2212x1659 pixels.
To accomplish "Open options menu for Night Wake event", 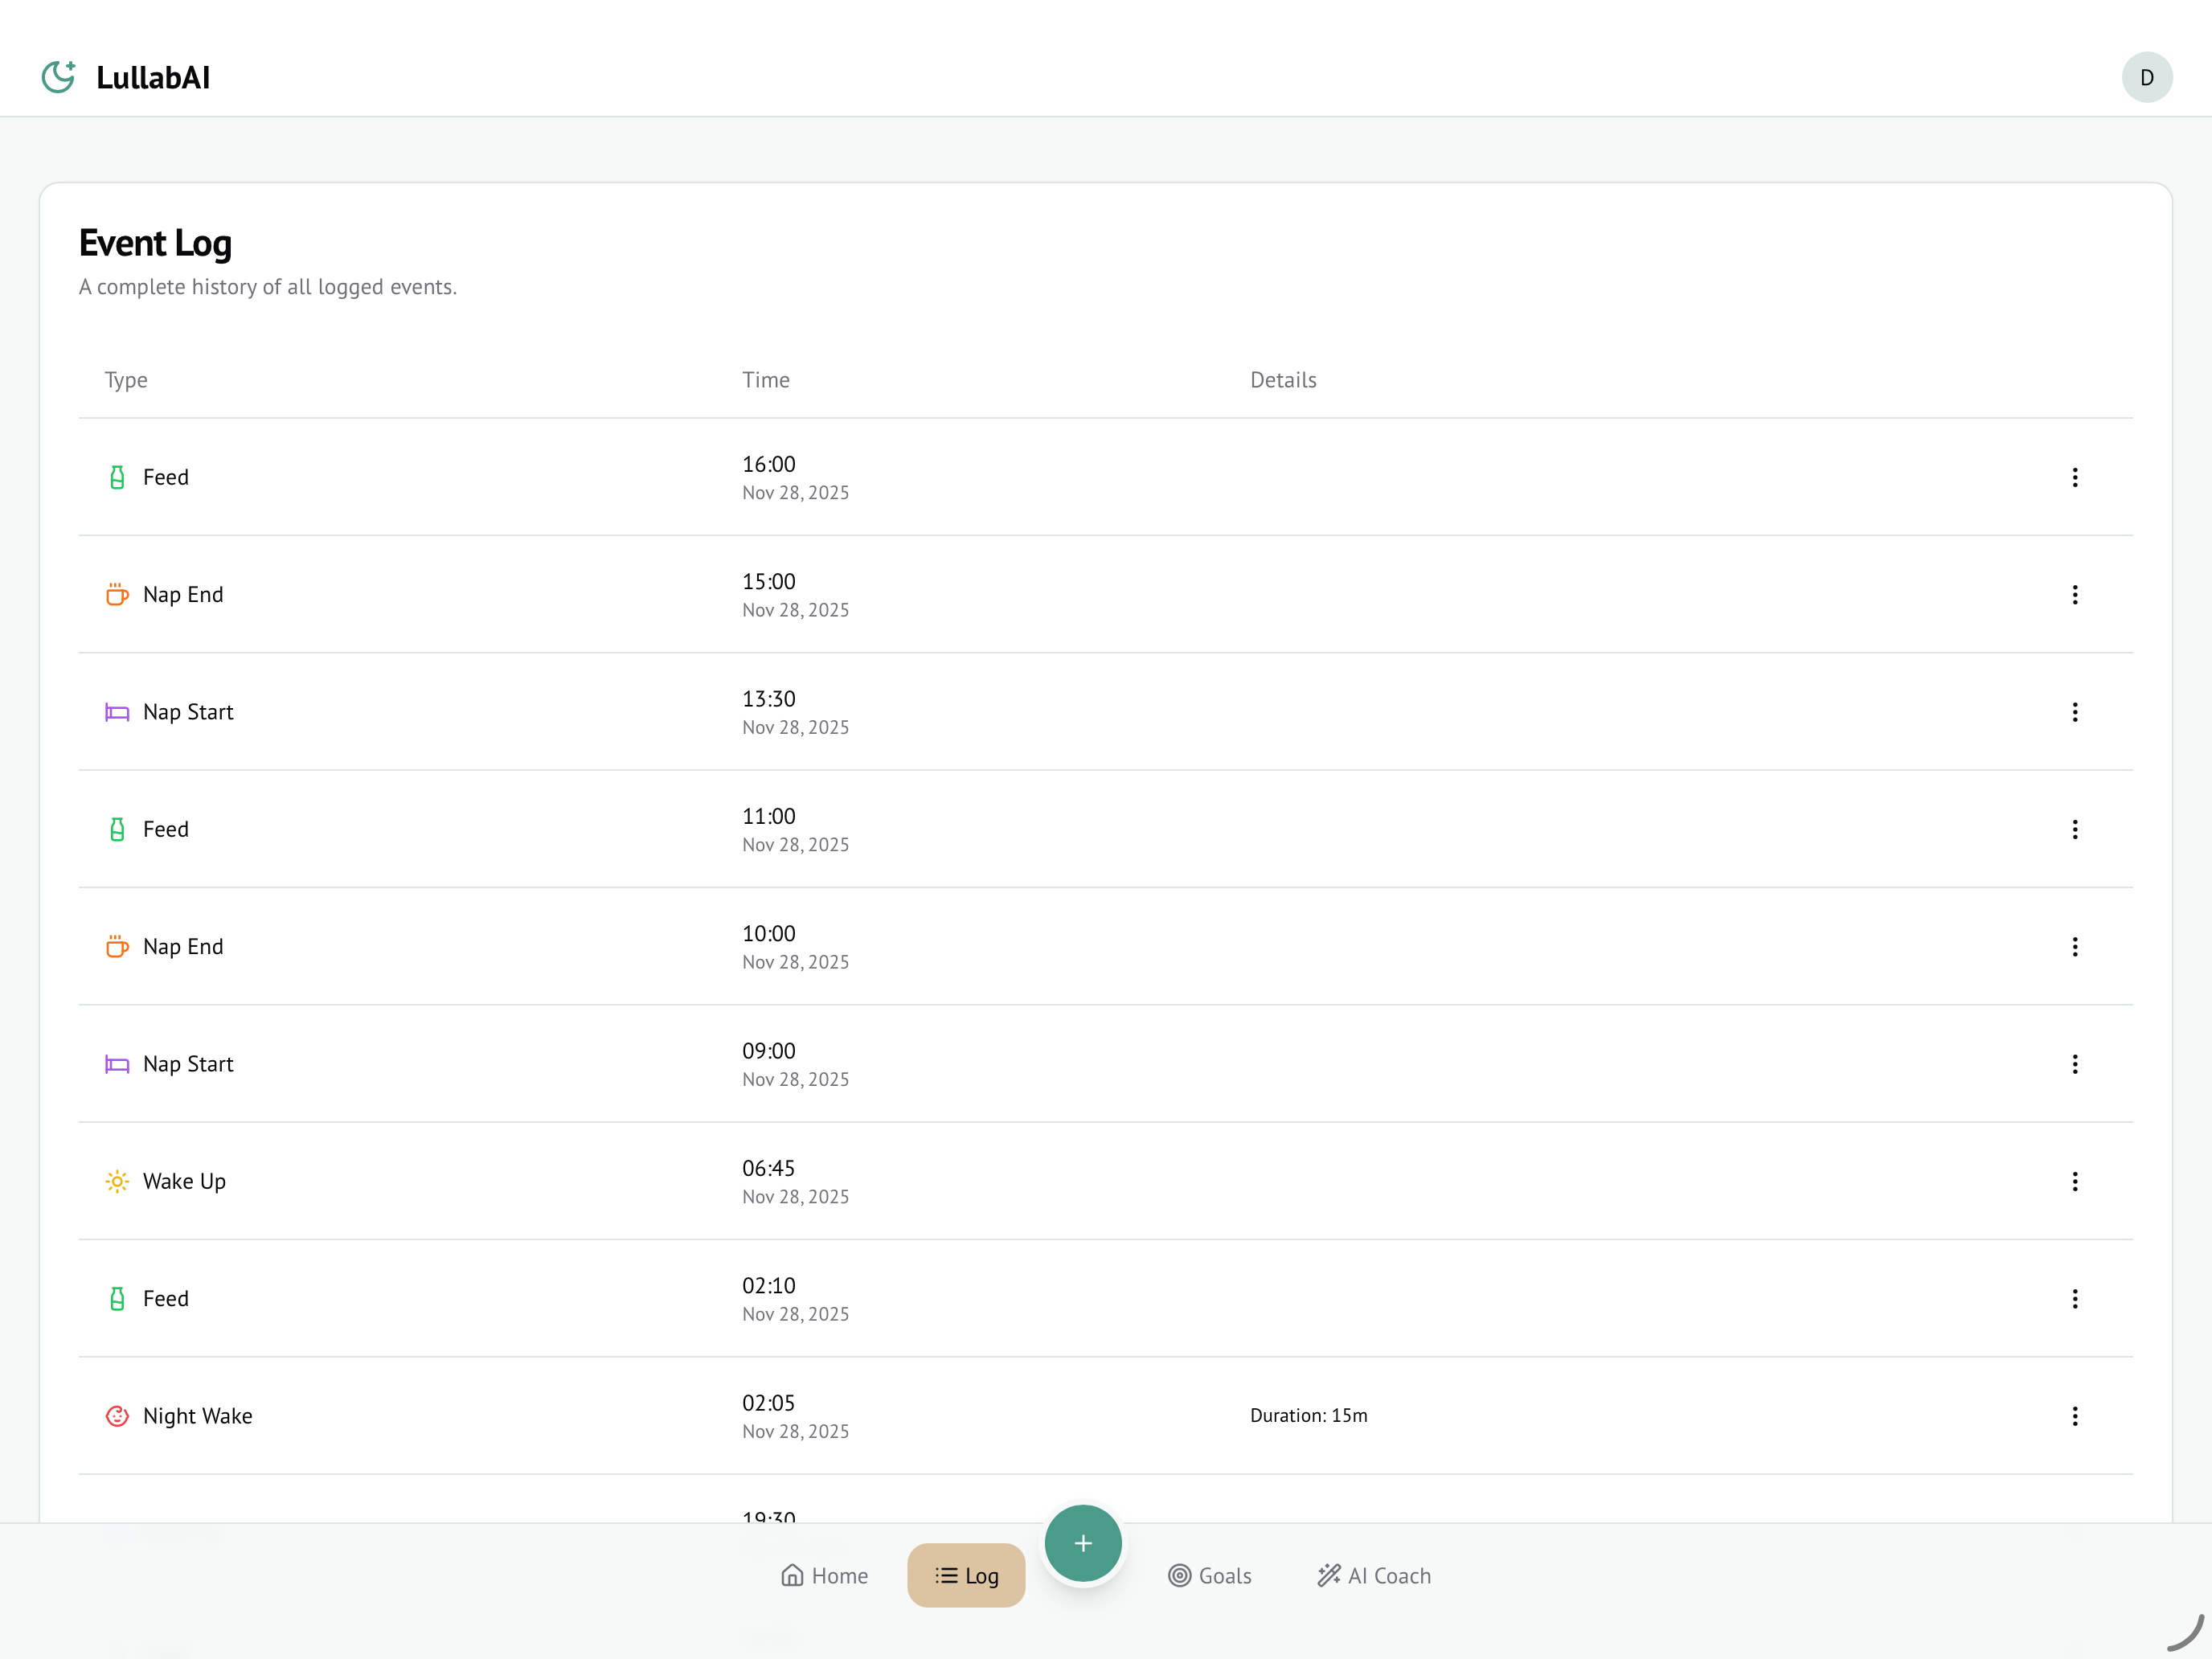I will 2074,1416.
